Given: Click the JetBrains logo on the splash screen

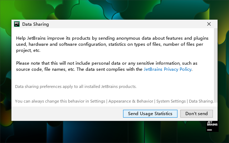Looking at the screenshot, I should [211, 126].
